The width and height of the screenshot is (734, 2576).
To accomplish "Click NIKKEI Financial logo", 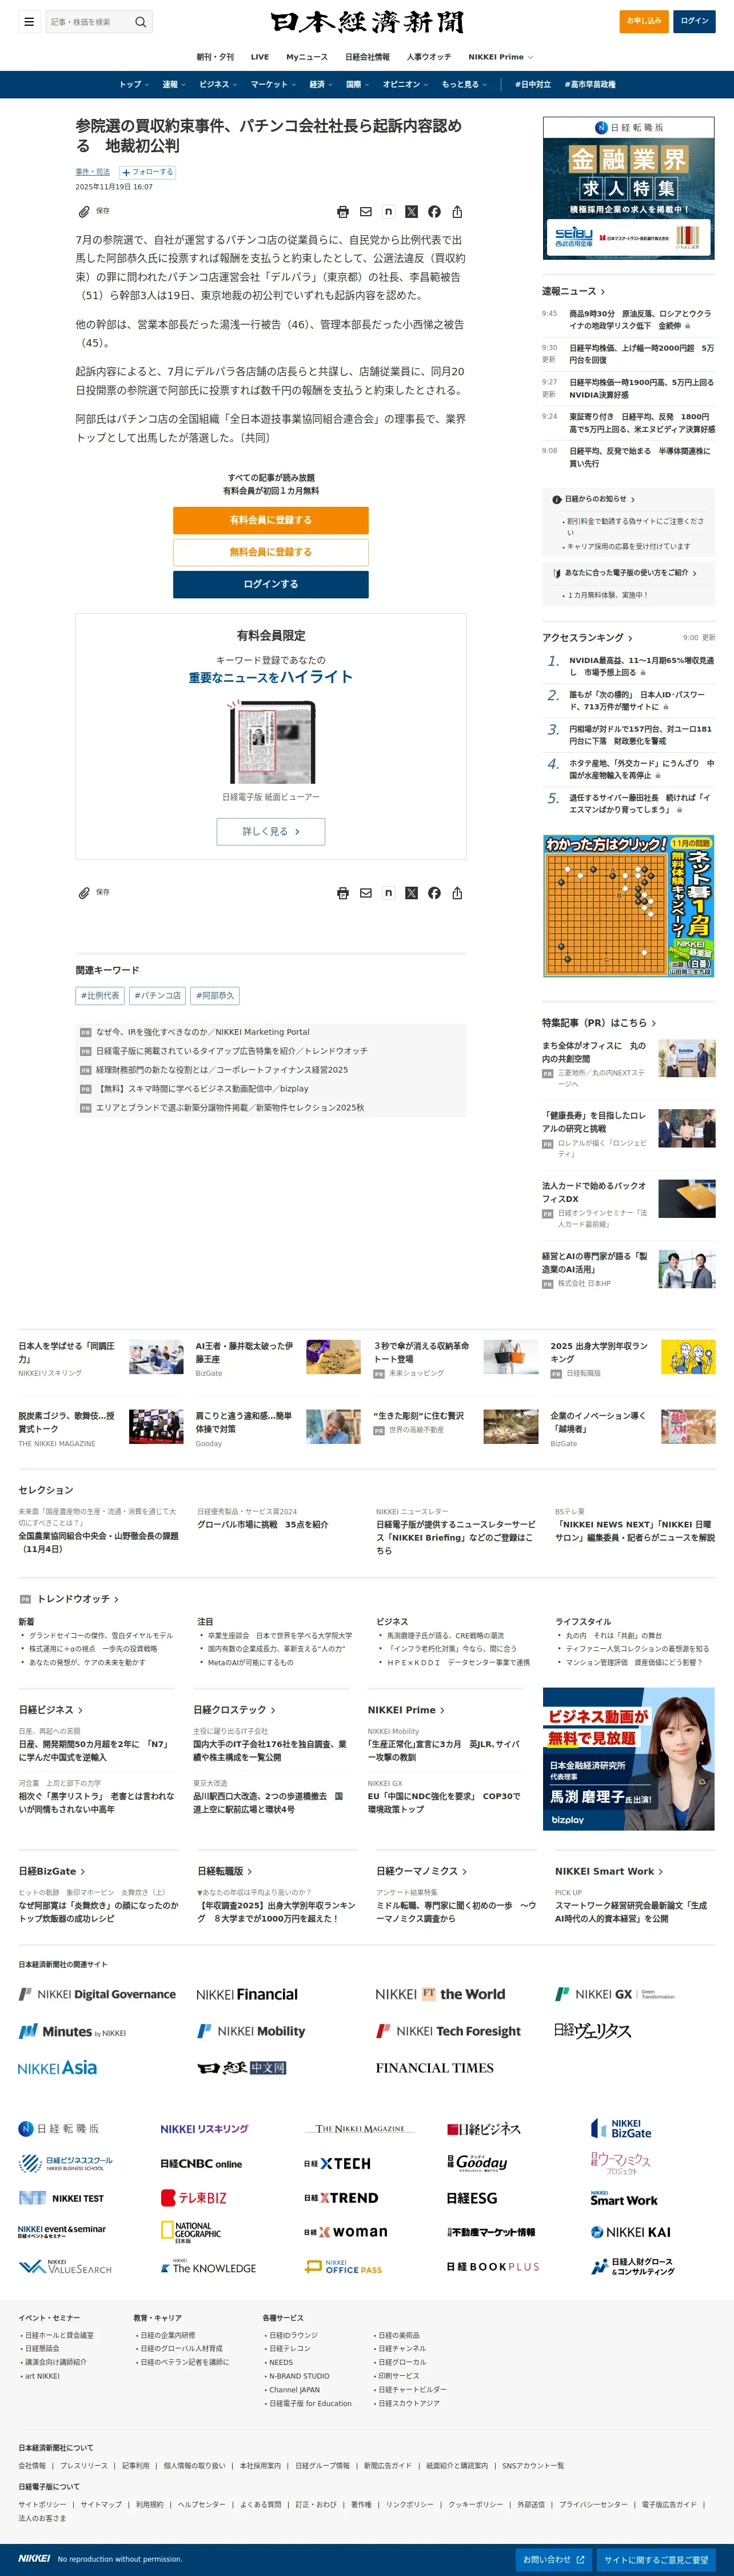I will [x=246, y=1994].
